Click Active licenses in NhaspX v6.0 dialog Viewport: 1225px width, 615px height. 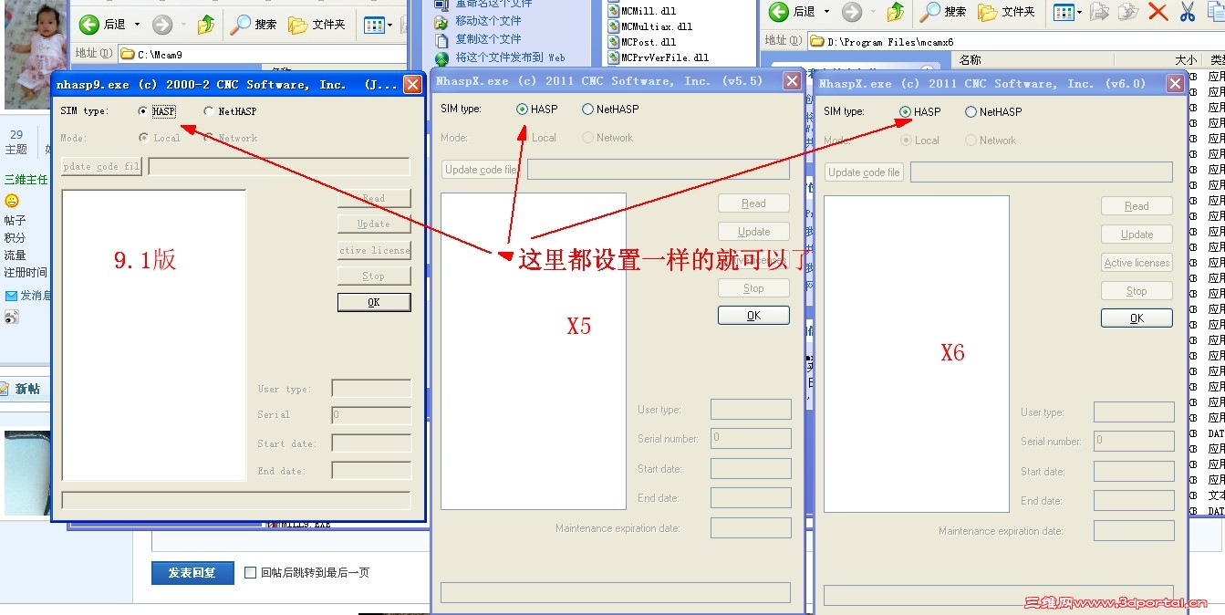1137,263
